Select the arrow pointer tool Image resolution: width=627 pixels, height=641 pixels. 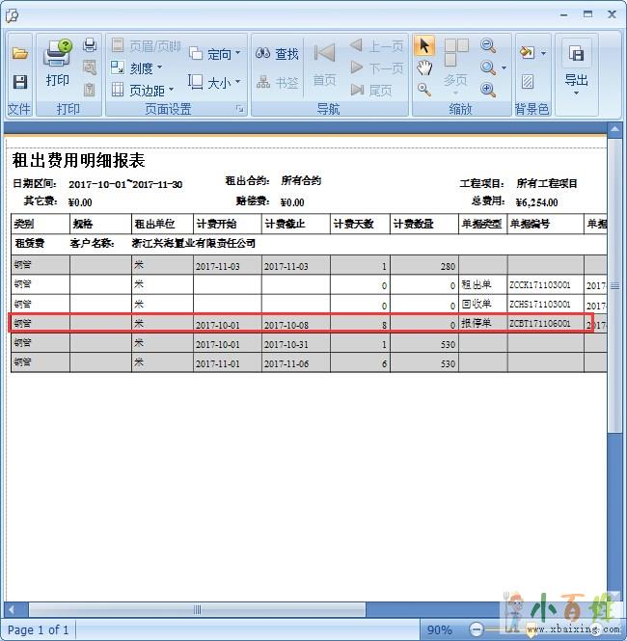(424, 46)
